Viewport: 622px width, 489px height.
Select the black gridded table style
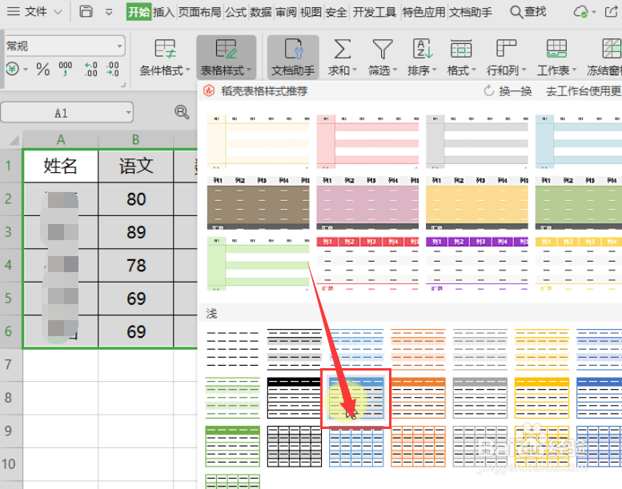[x=295, y=447]
